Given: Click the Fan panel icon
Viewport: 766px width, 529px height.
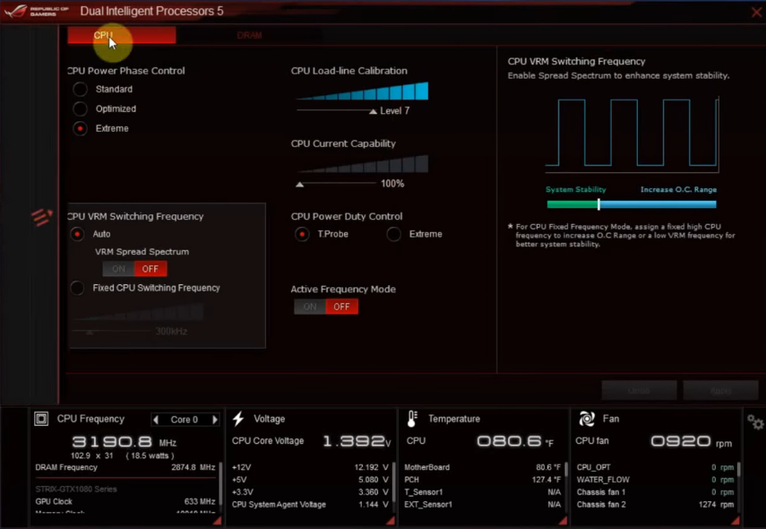Looking at the screenshot, I should coord(587,419).
